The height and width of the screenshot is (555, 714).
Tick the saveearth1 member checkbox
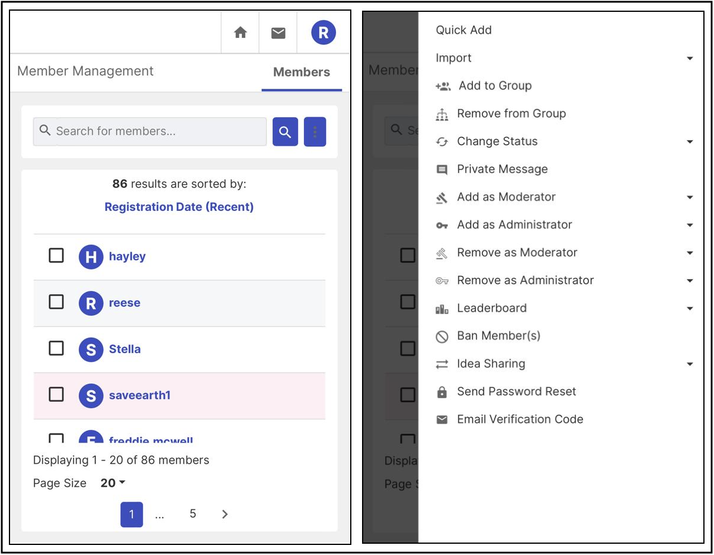pos(56,394)
